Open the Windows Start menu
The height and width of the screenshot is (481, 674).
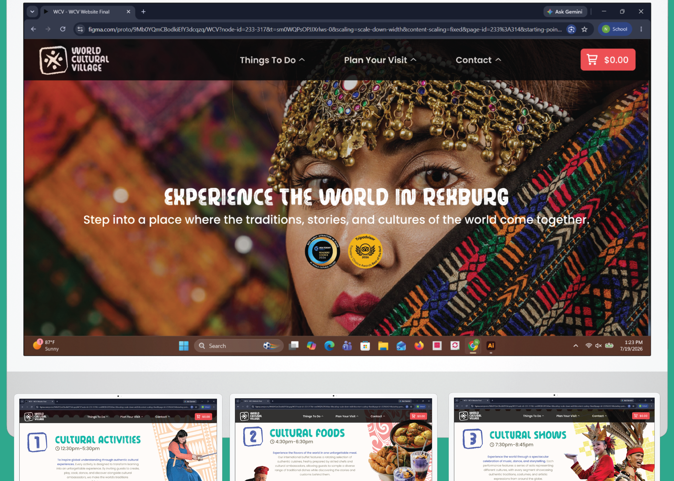tap(184, 346)
